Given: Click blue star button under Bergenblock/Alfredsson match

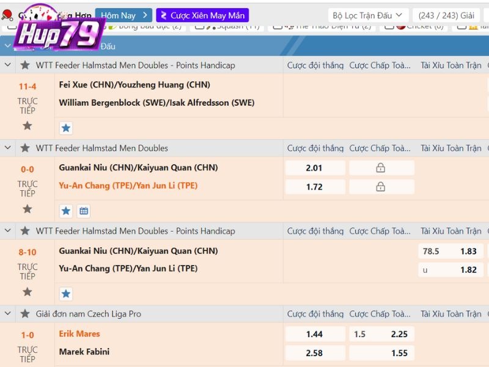Looking at the screenshot, I should click(66, 128).
